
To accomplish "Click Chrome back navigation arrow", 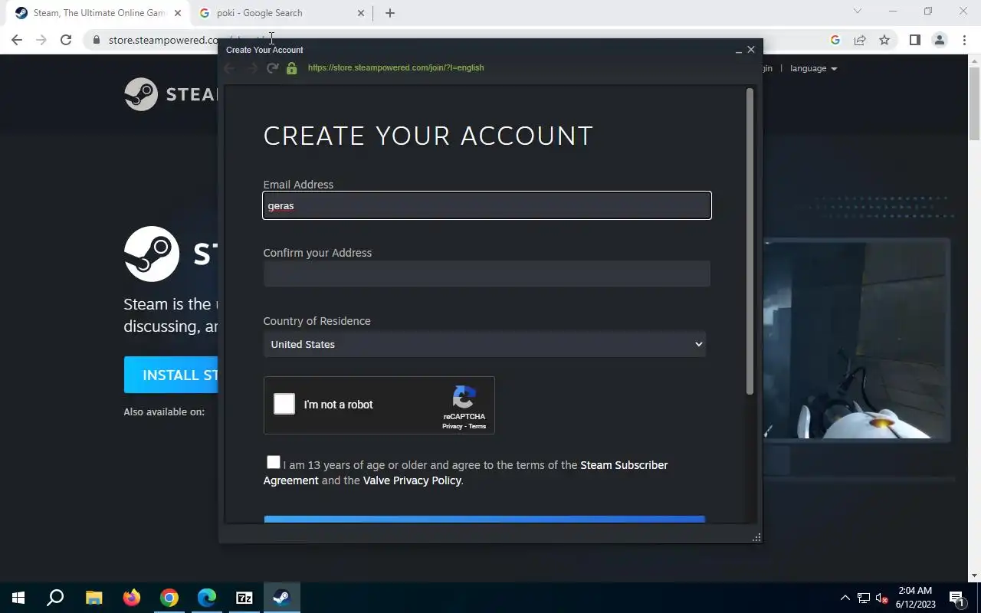I will point(17,40).
